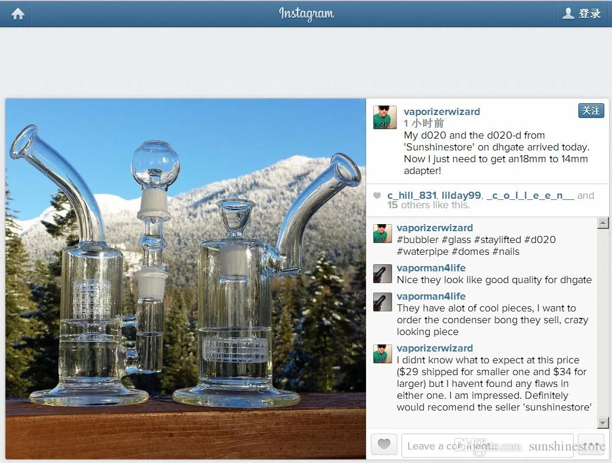The height and width of the screenshot is (463, 612).
Task: Open the more options button beside comment box
Action: [x=591, y=445]
